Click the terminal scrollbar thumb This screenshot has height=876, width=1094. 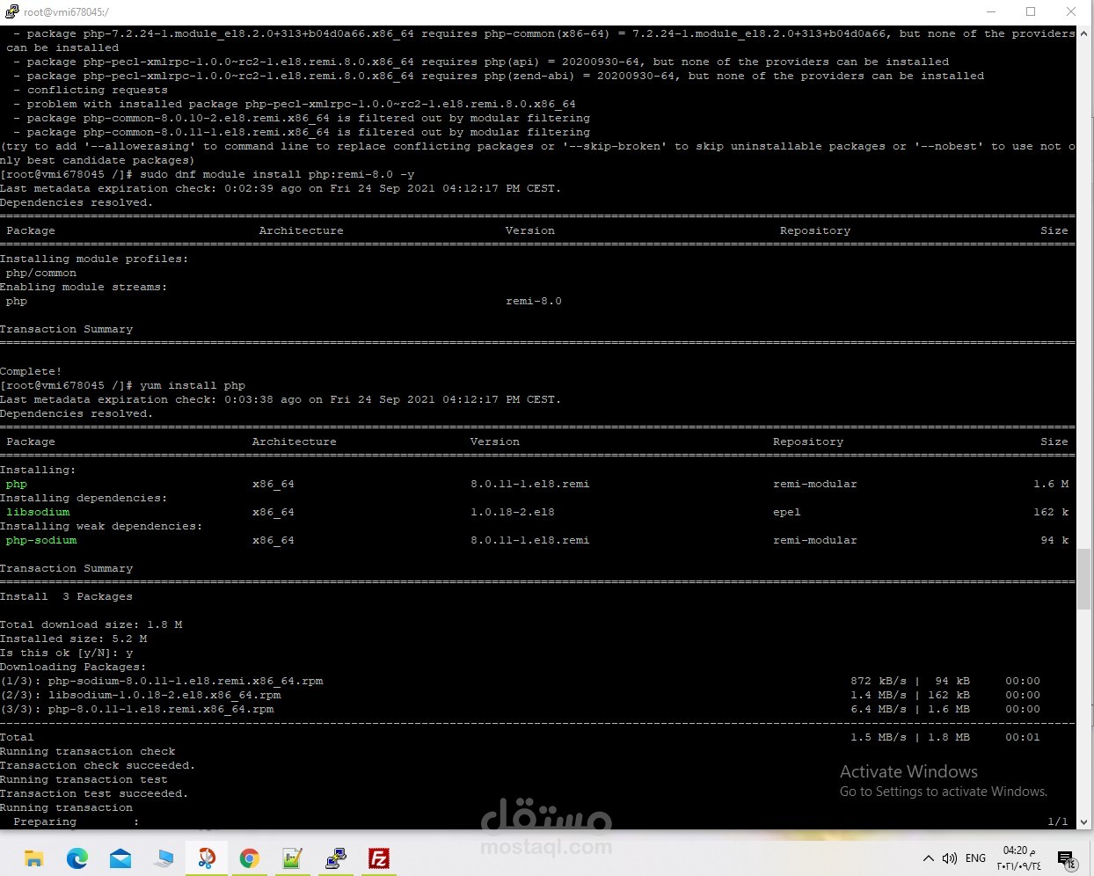(1084, 578)
